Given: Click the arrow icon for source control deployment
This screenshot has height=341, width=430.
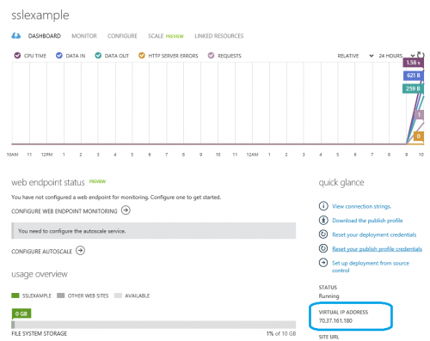Looking at the screenshot, I should (323, 263).
